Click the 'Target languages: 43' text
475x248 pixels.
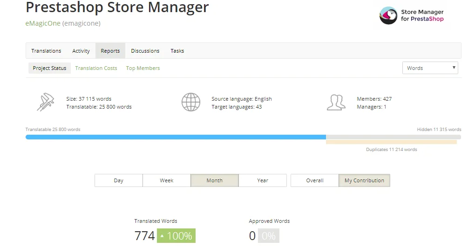pos(237,107)
